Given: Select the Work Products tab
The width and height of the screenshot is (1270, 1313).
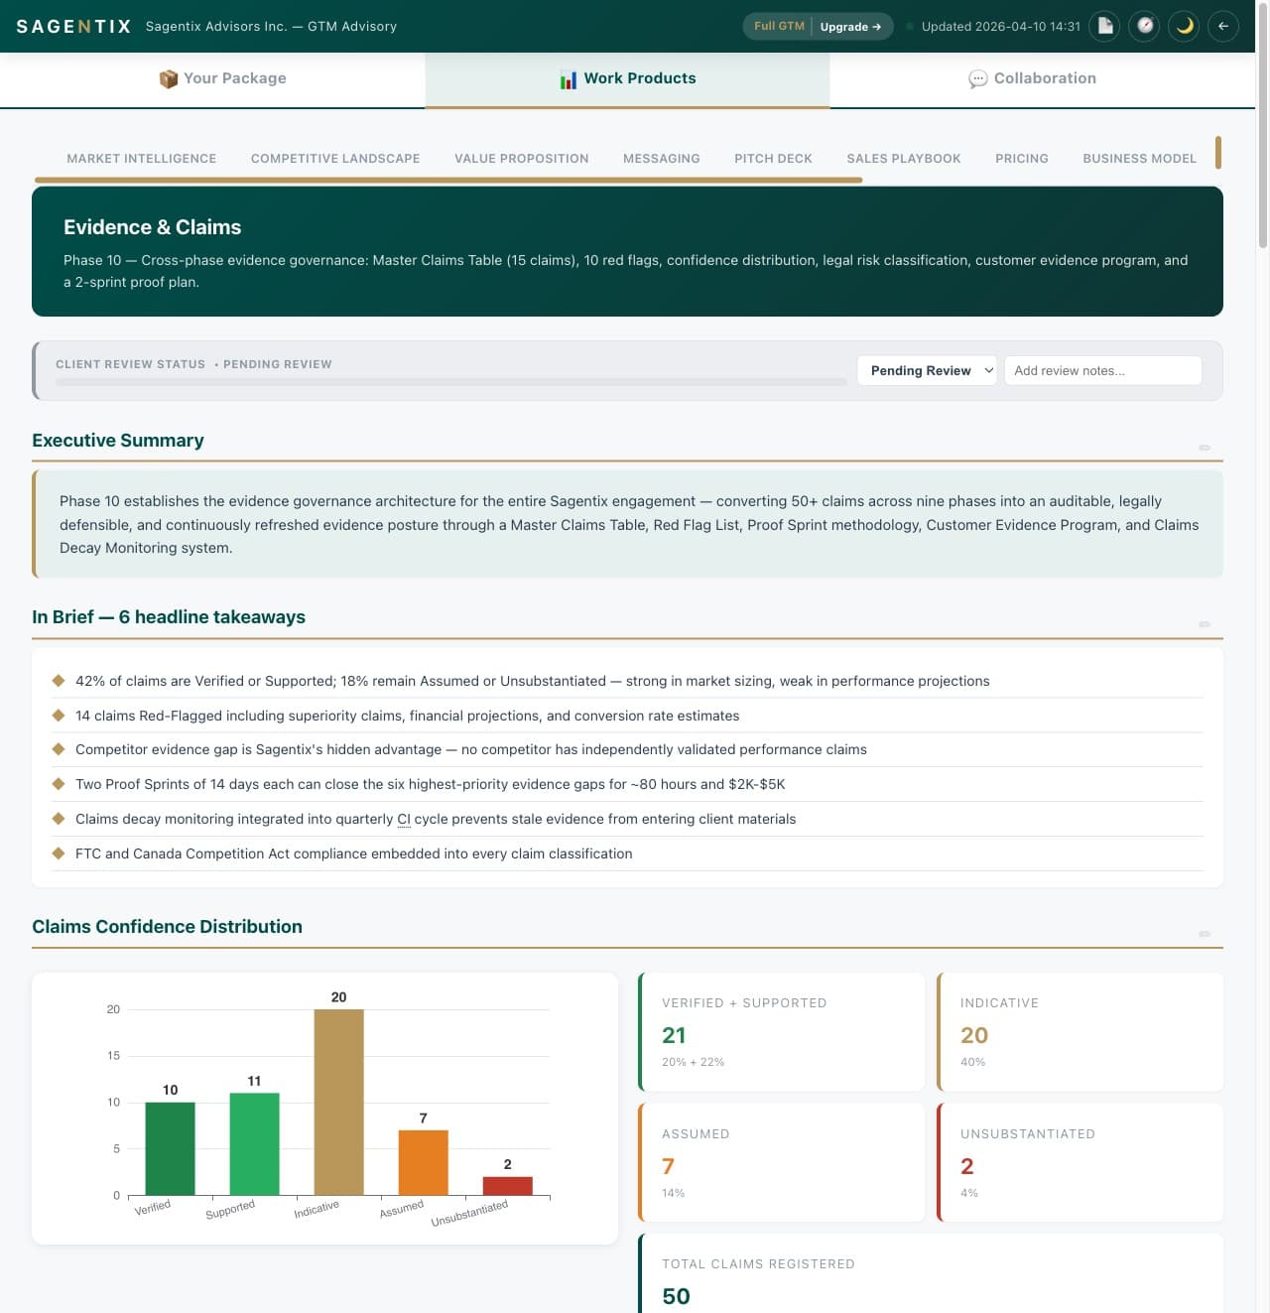Looking at the screenshot, I should pos(627,78).
